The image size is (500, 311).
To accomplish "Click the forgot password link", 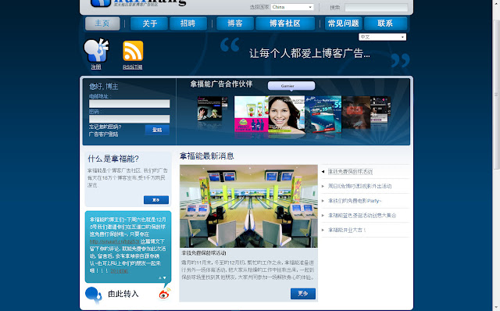I will (x=105, y=127).
